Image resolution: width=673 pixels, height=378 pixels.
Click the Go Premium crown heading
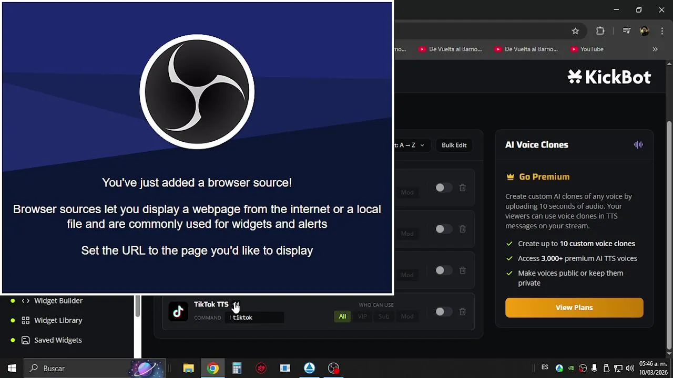coord(538,177)
